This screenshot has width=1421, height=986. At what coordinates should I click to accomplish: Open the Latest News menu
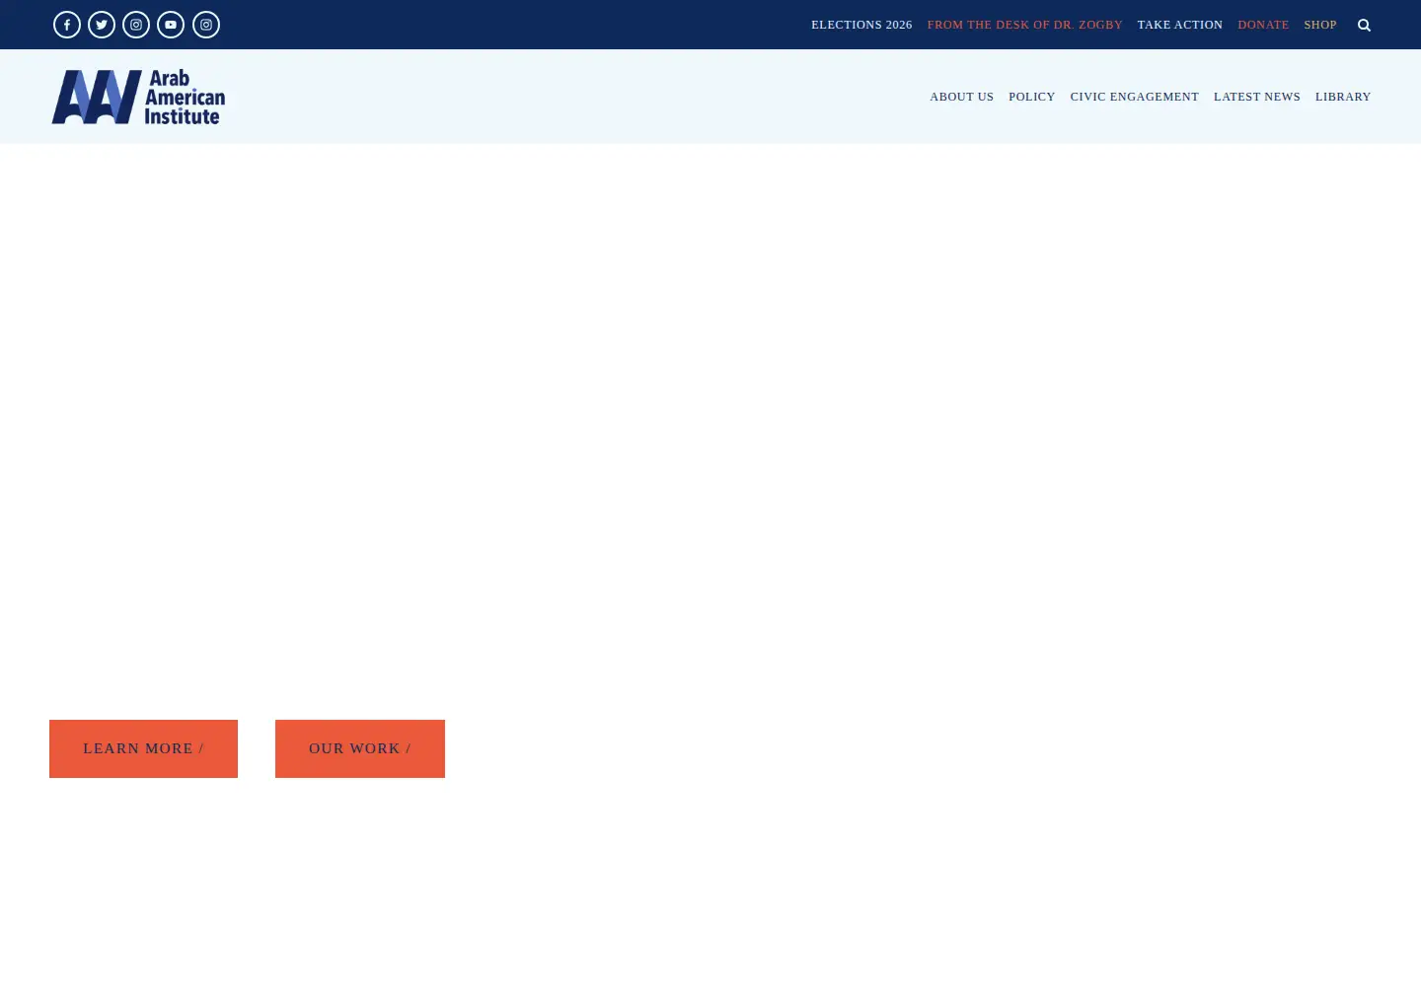point(1257,97)
